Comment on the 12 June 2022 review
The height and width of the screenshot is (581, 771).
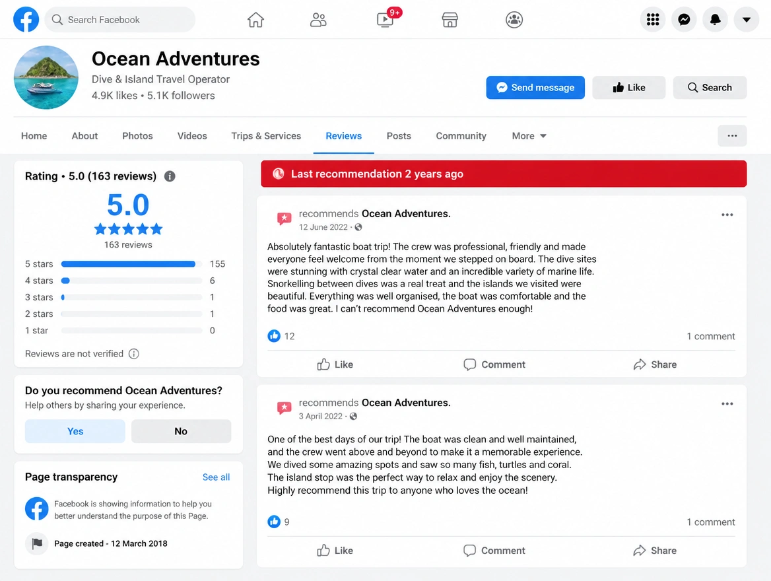494,364
